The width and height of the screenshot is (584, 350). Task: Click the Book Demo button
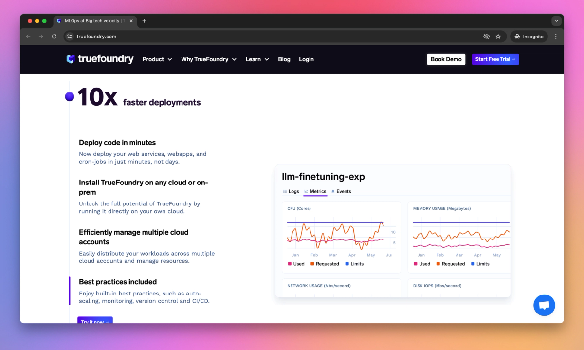[x=446, y=59]
